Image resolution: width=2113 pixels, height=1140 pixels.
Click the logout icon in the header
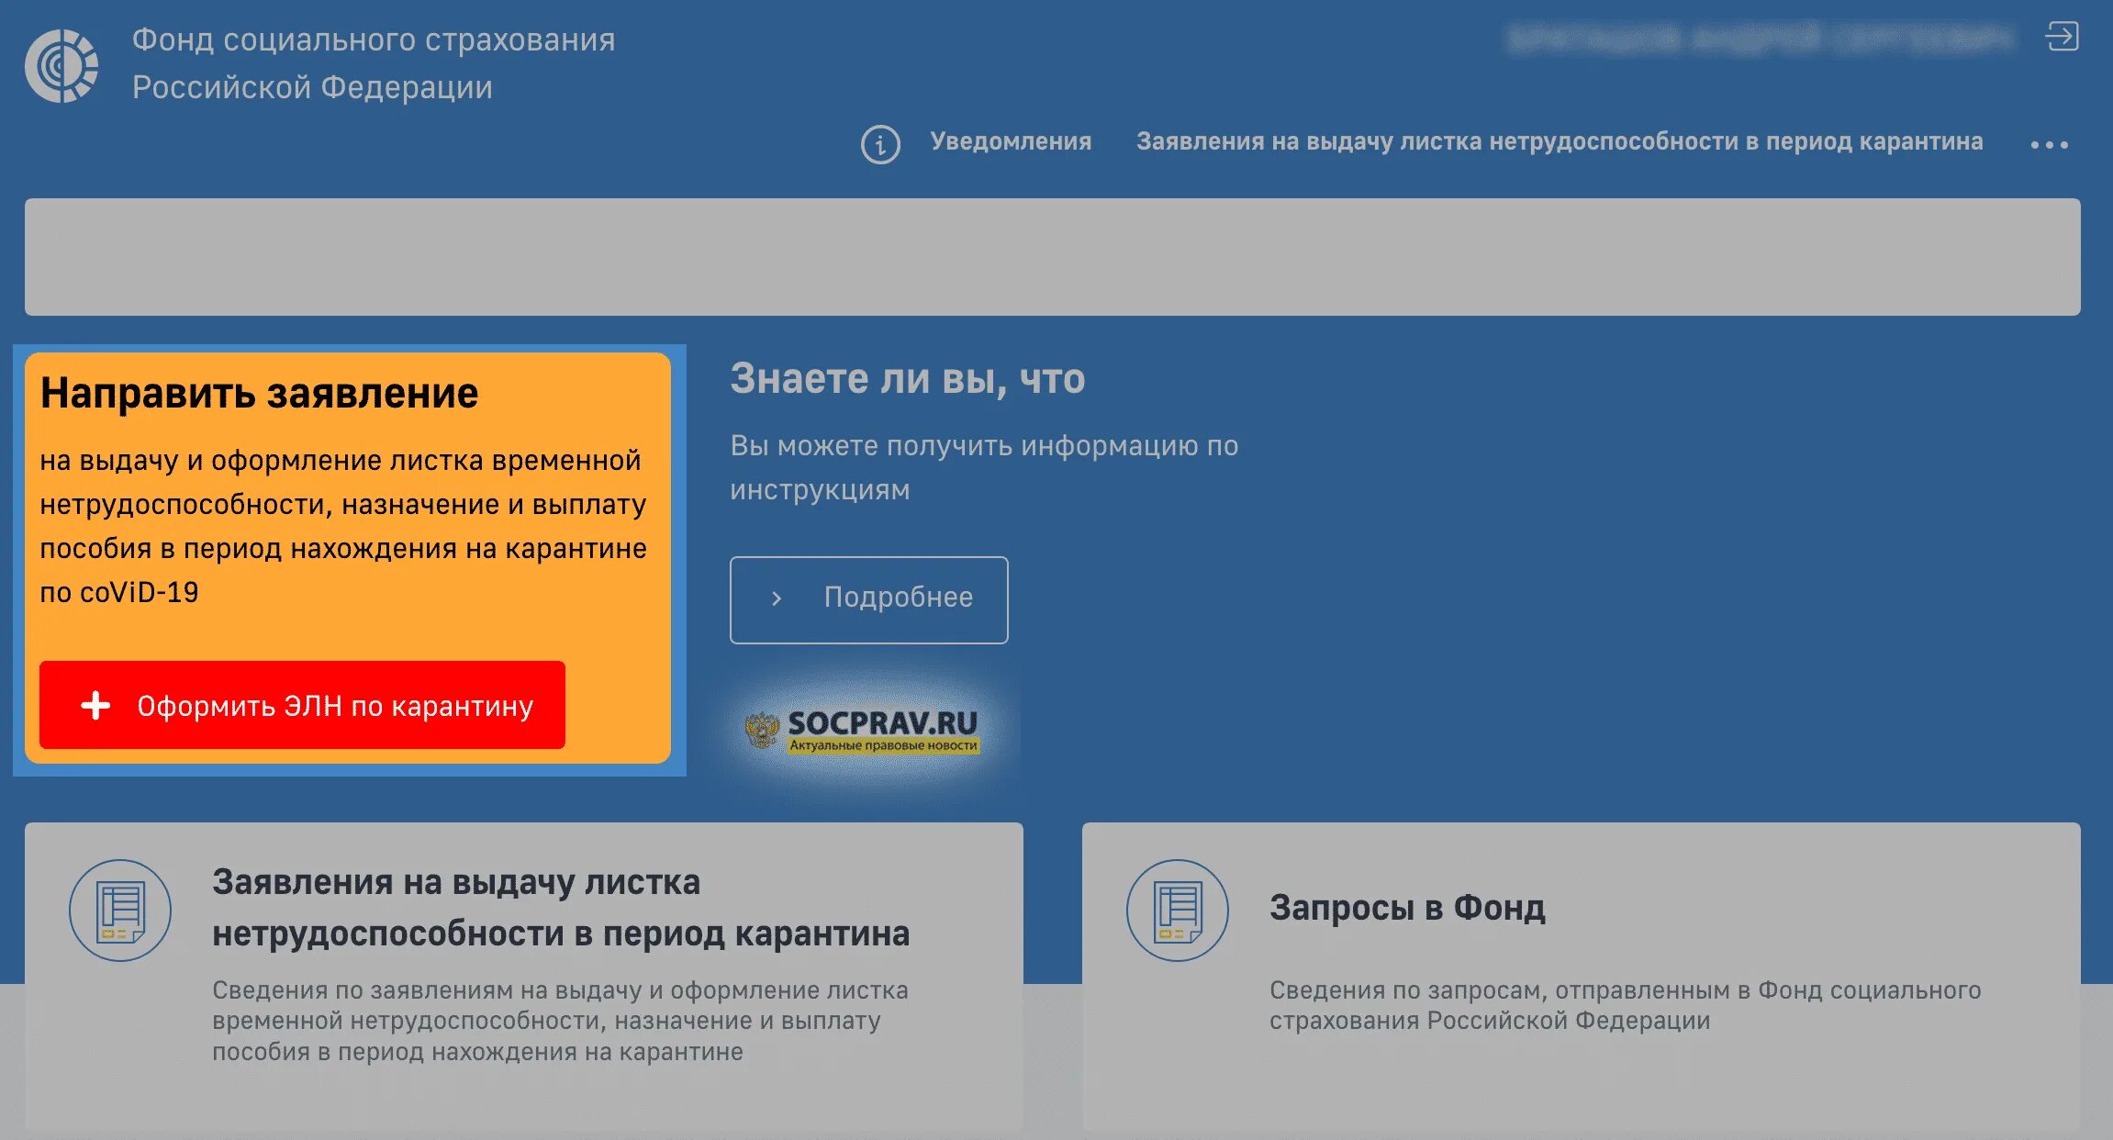pos(2061,37)
